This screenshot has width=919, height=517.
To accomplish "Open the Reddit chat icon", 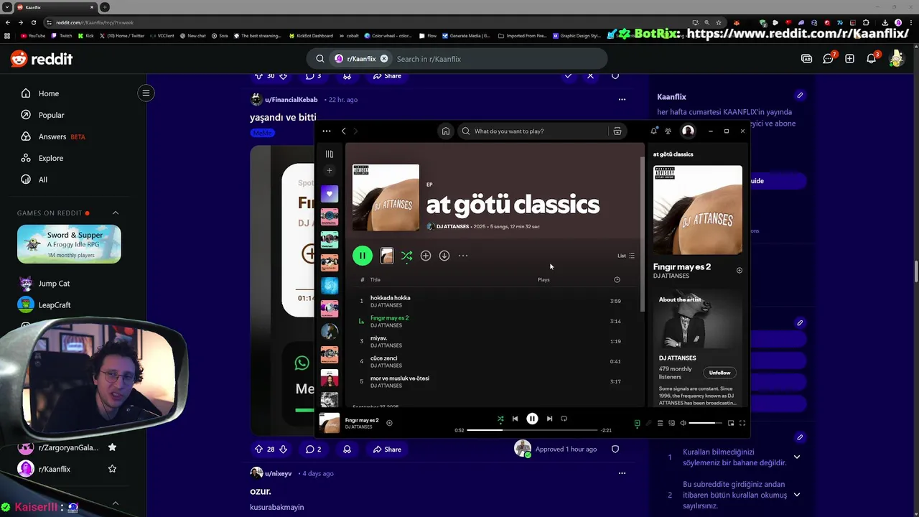I will [828, 59].
